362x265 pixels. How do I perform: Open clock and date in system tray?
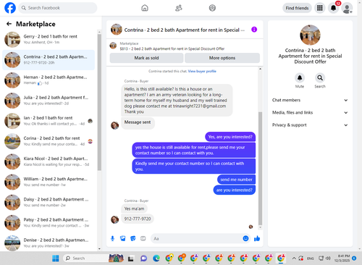pyautogui.click(x=342, y=258)
